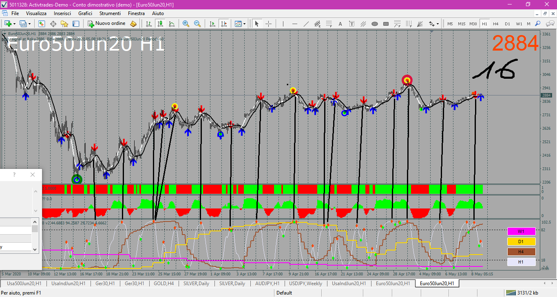Switch chart to candlestick type

coord(160,24)
